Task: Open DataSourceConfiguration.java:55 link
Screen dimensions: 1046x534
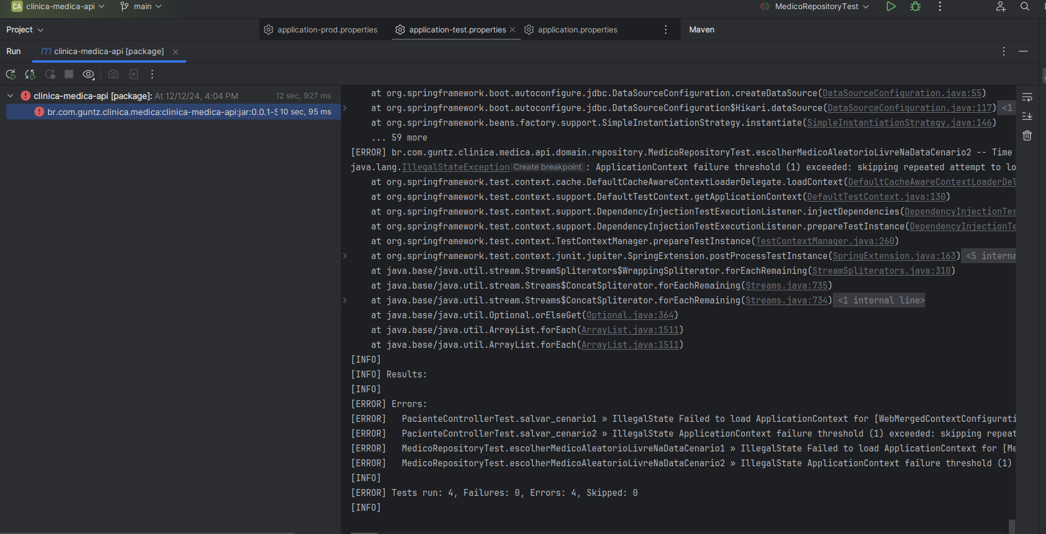Action: click(x=902, y=93)
